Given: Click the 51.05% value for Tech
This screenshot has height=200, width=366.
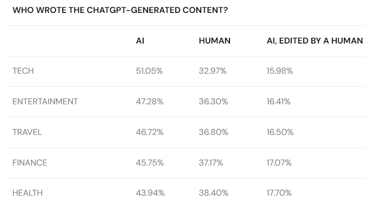Looking at the screenshot, I should coord(149,71).
